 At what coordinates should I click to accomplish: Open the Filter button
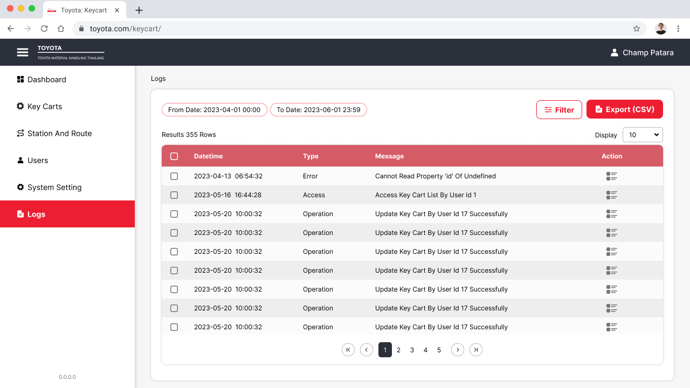click(559, 109)
